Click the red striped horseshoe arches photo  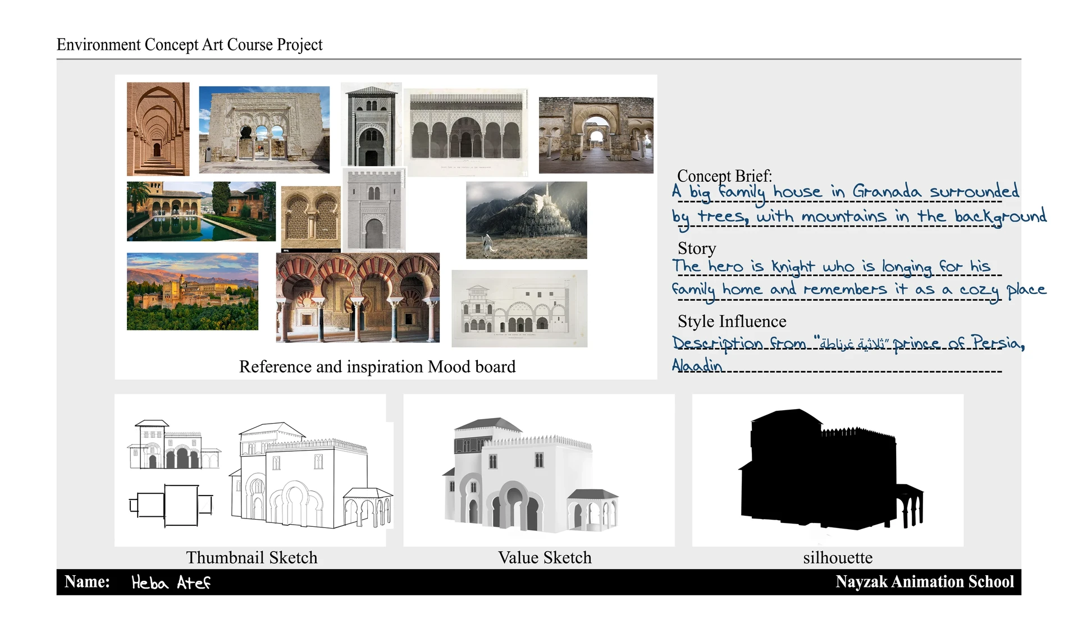358,297
